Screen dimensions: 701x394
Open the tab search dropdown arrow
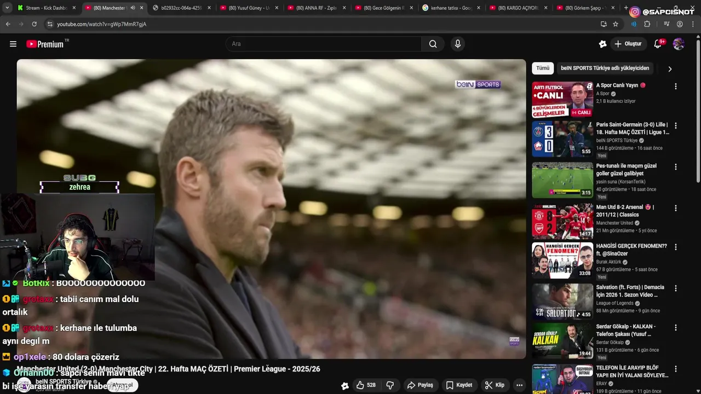pos(7,8)
